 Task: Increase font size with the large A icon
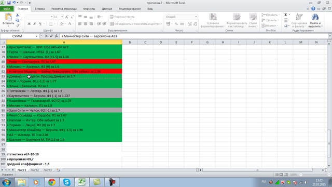coord(66,17)
